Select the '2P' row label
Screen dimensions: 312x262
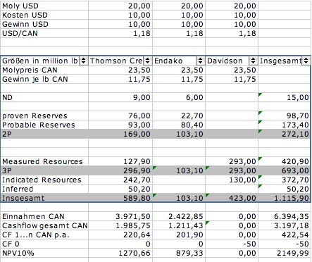click(44, 134)
